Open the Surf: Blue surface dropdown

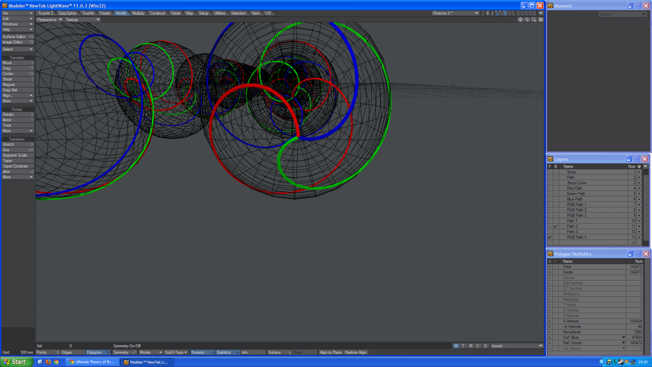624,338
